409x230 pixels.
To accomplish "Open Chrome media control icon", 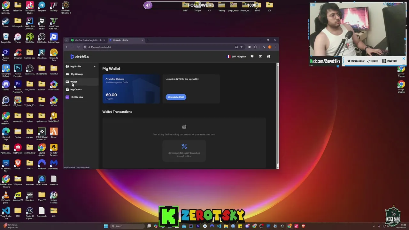I will pyautogui.click(x=264, y=47).
